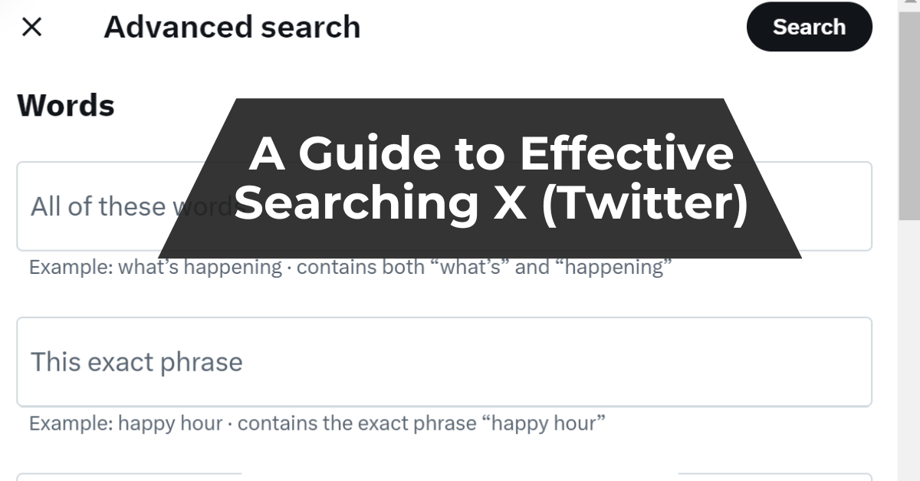
Task: Click the dark Search pill button
Action: 809,26
